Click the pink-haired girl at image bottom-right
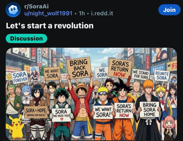 click(x=169, y=128)
